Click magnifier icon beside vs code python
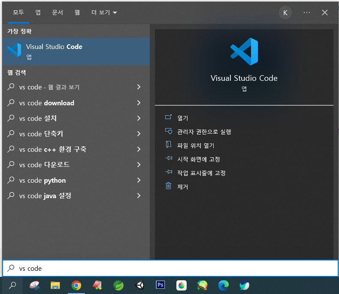This screenshot has width=339, height=294. click(11, 180)
